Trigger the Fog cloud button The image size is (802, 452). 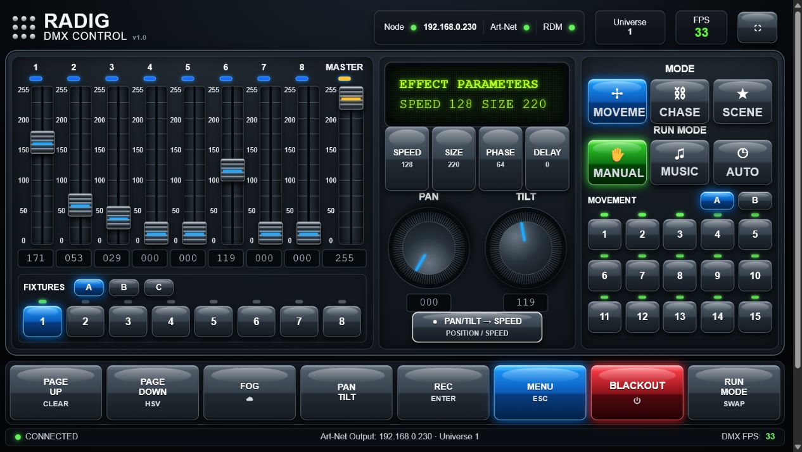pos(250,392)
